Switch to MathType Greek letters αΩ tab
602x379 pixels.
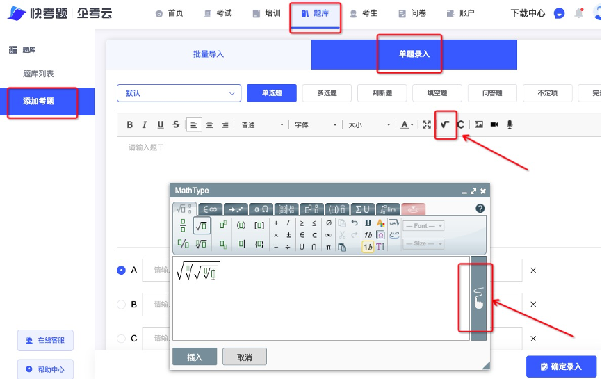[261, 209]
